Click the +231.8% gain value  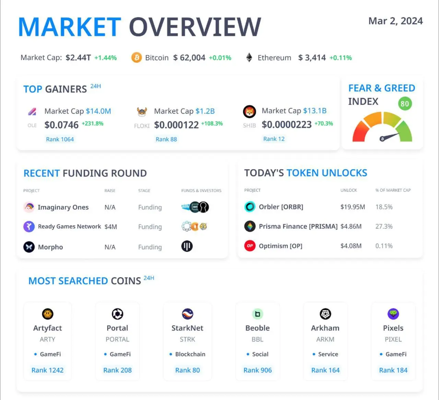pos(93,123)
